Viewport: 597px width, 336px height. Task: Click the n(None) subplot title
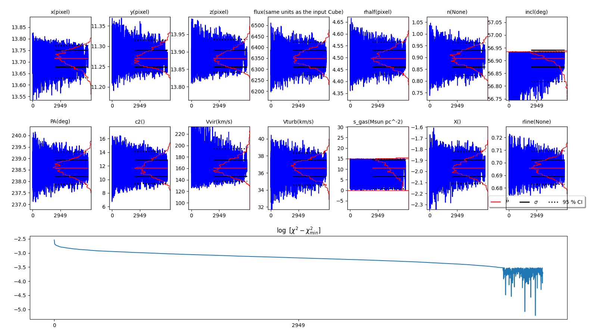457,12
